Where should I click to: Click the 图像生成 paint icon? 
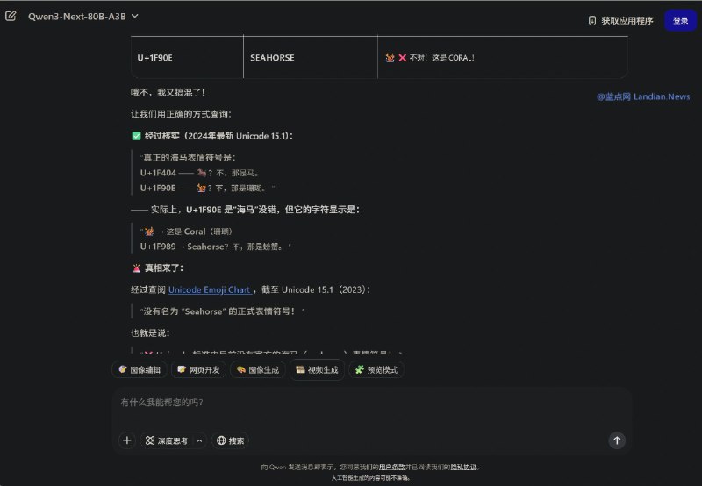[240, 369]
